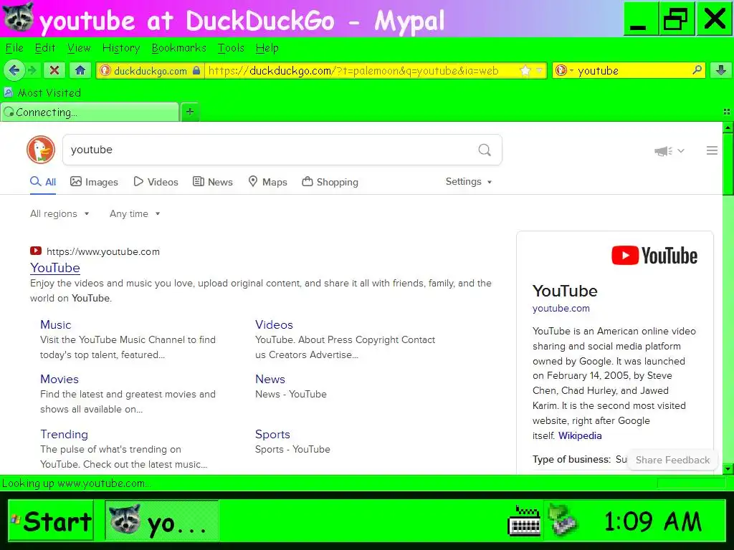Screen dimensions: 734x550
Task: Stop loading with the red X button
Action: point(54,71)
